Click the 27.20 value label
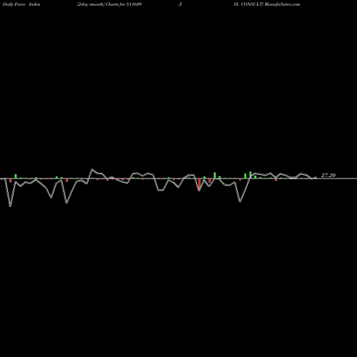 (x=328, y=175)
